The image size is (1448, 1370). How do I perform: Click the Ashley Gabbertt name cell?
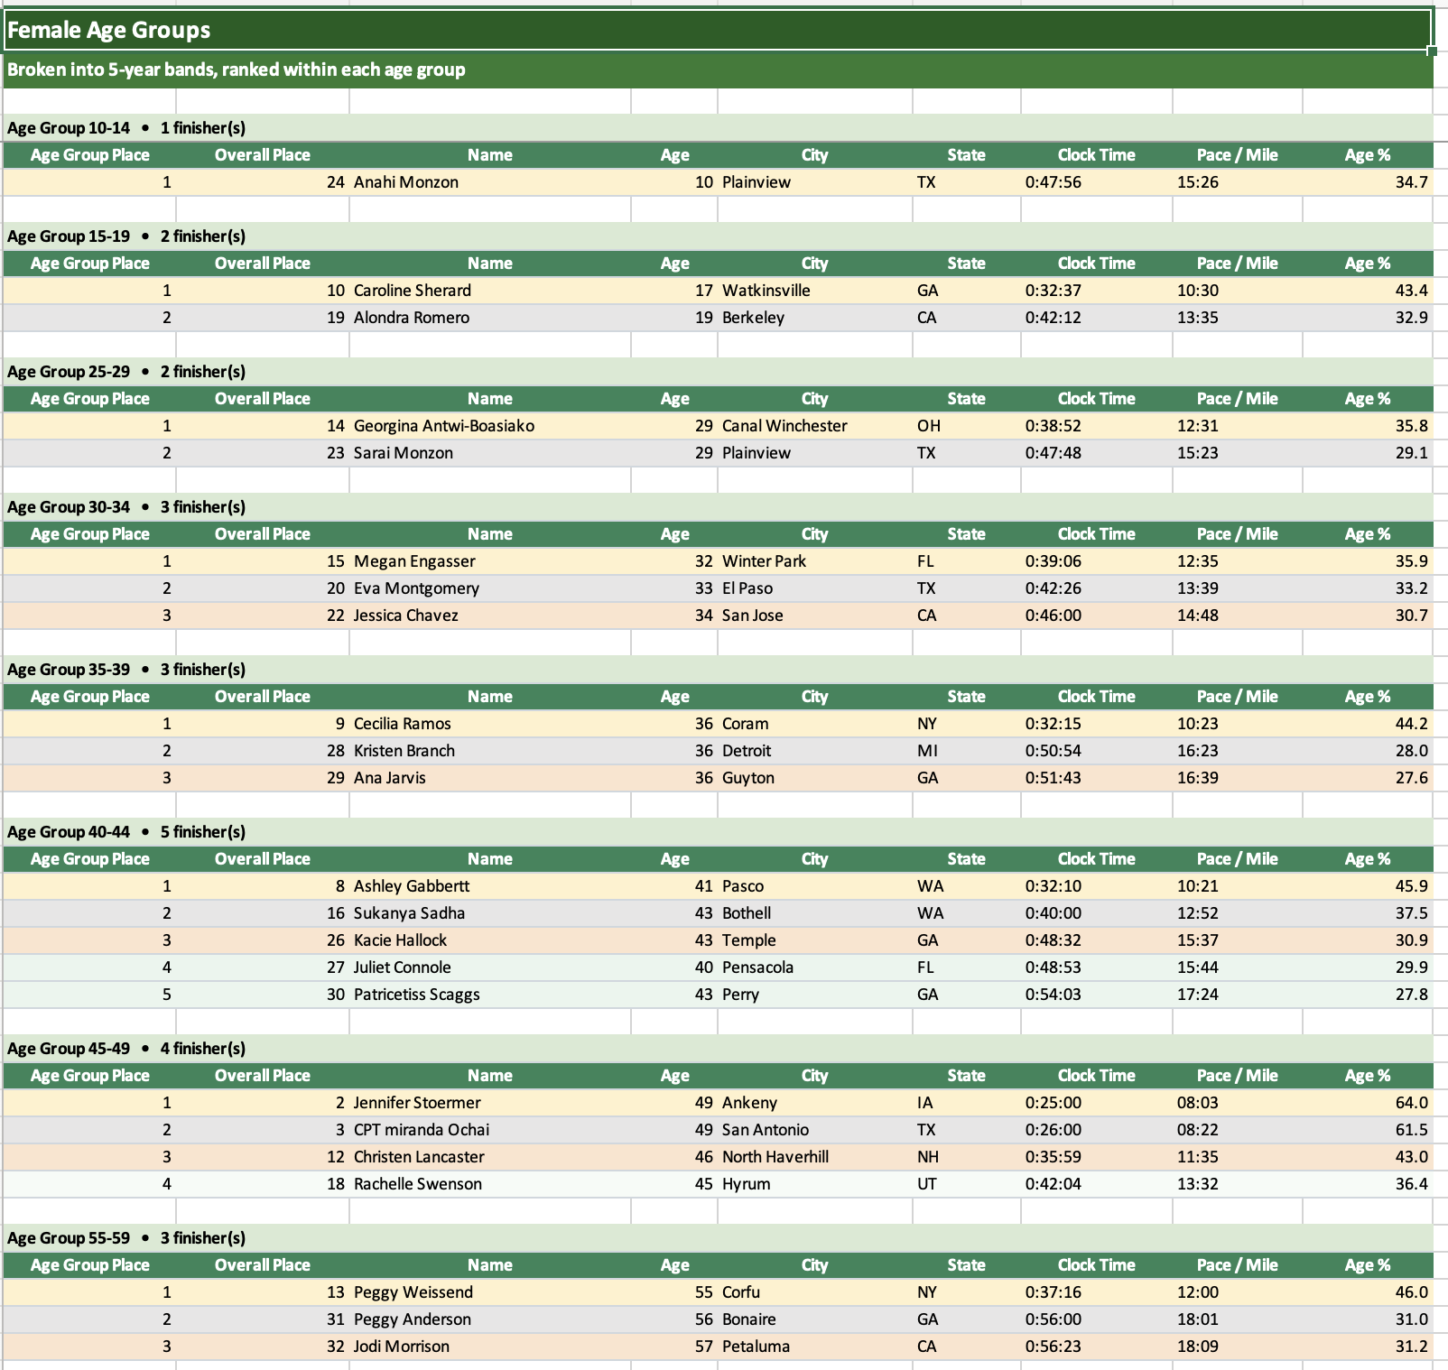412,886
